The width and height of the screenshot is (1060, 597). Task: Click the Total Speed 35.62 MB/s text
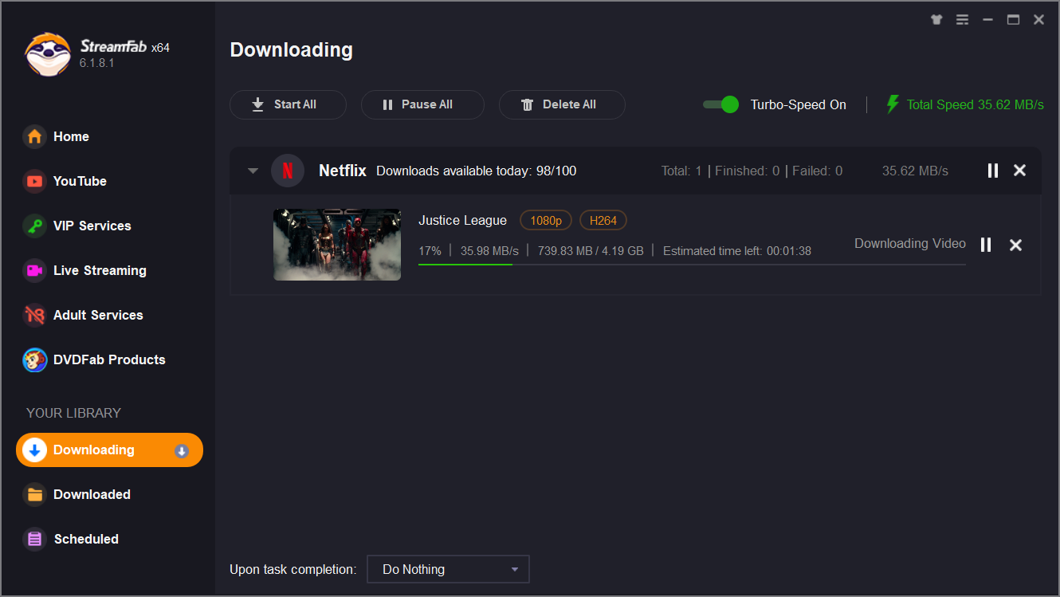(976, 104)
